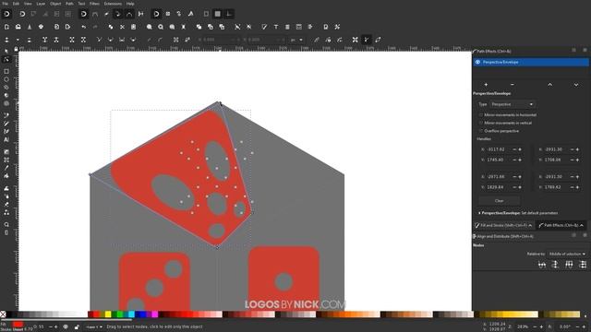
Task: Expand Perspective/Envelope set default parameters
Action: click(x=479, y=213)
